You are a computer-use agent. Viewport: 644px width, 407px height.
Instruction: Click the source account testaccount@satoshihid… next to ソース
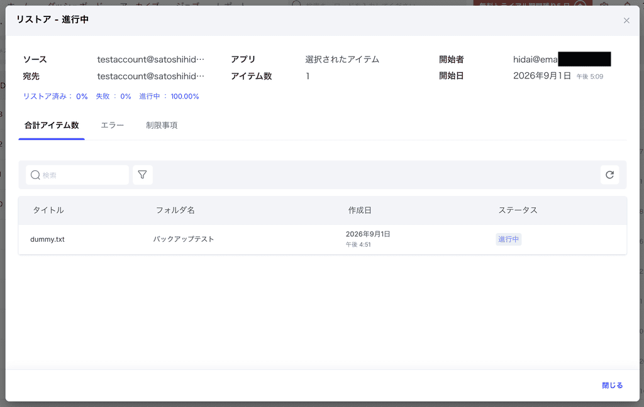(x=151, y=60)
